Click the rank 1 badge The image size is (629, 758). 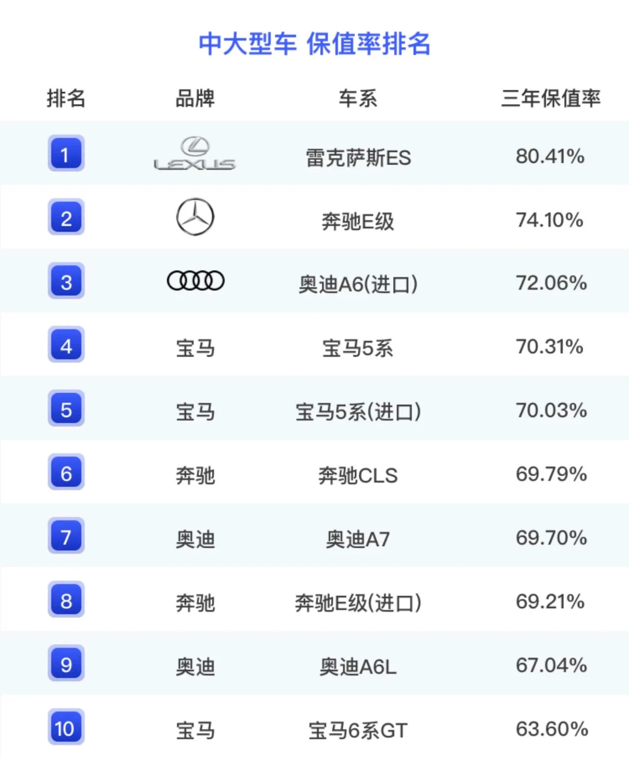point(66,154)
